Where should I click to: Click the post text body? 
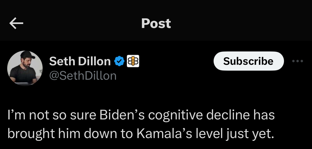click(141, 125)
